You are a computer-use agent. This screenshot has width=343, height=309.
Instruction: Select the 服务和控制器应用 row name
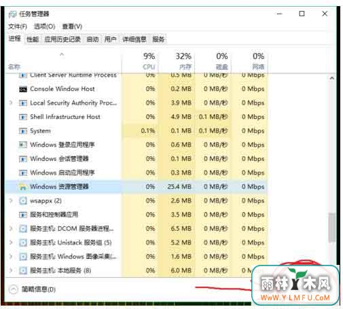coord(54,215)
